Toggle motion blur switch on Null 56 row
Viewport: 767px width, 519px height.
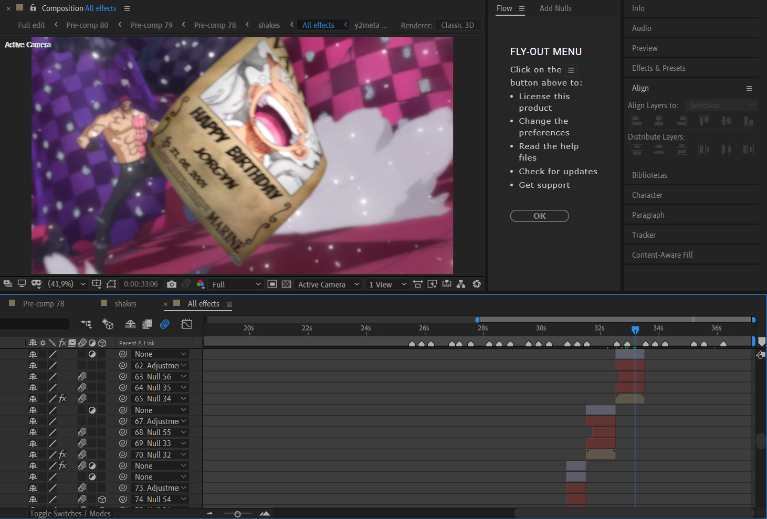point(82,376)
